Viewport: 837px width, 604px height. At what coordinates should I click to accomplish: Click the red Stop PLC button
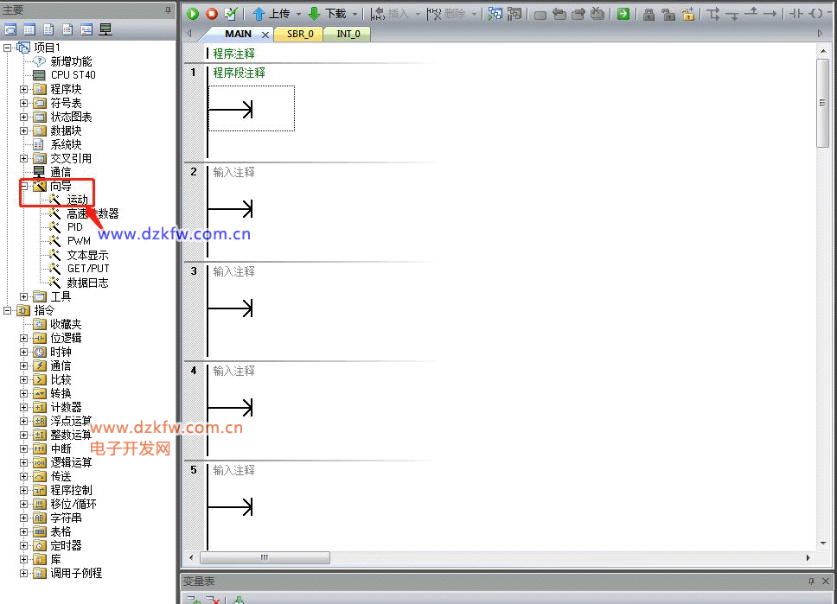(211, 14)
